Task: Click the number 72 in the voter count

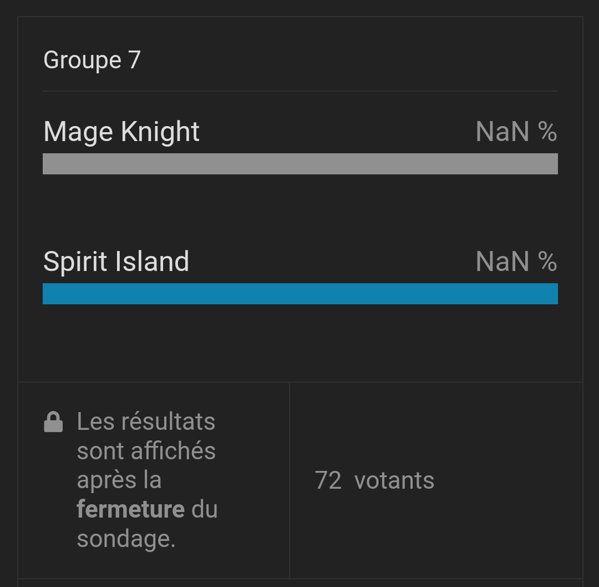Action: (x=328, y=480)
